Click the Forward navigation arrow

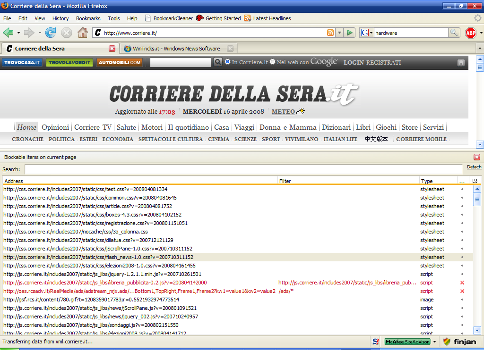[x=29, y=33]
